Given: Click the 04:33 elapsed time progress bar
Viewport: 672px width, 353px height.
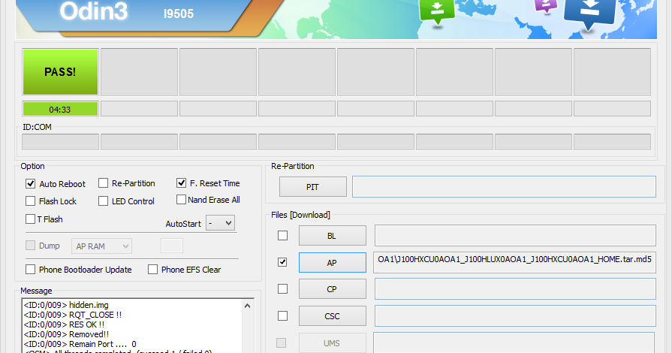Looking at the screenshot, I should coord(60,110).
